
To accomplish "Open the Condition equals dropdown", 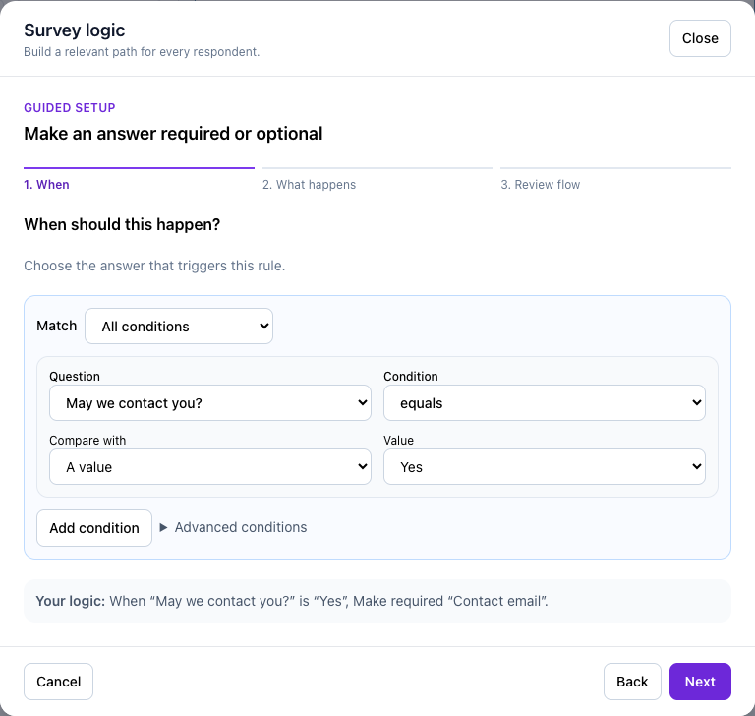I will pos(544,403).
